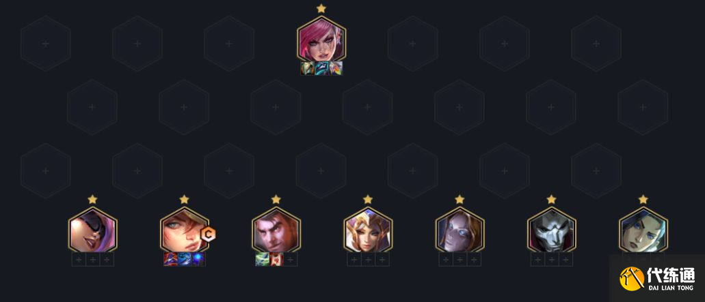Select the pale blue-eyed Orianna portrait
The height and width of the screenshot is (302, 705).
click(x=460, y=230)
